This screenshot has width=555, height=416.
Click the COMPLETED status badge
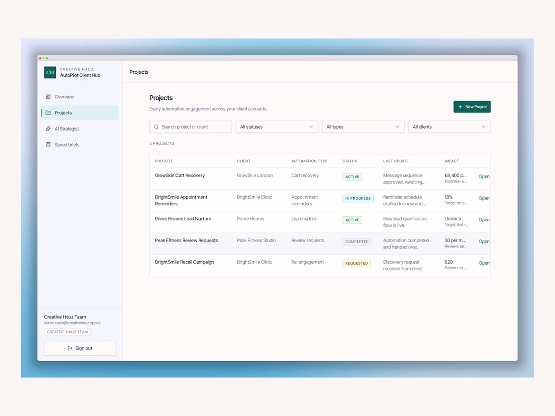357,242
